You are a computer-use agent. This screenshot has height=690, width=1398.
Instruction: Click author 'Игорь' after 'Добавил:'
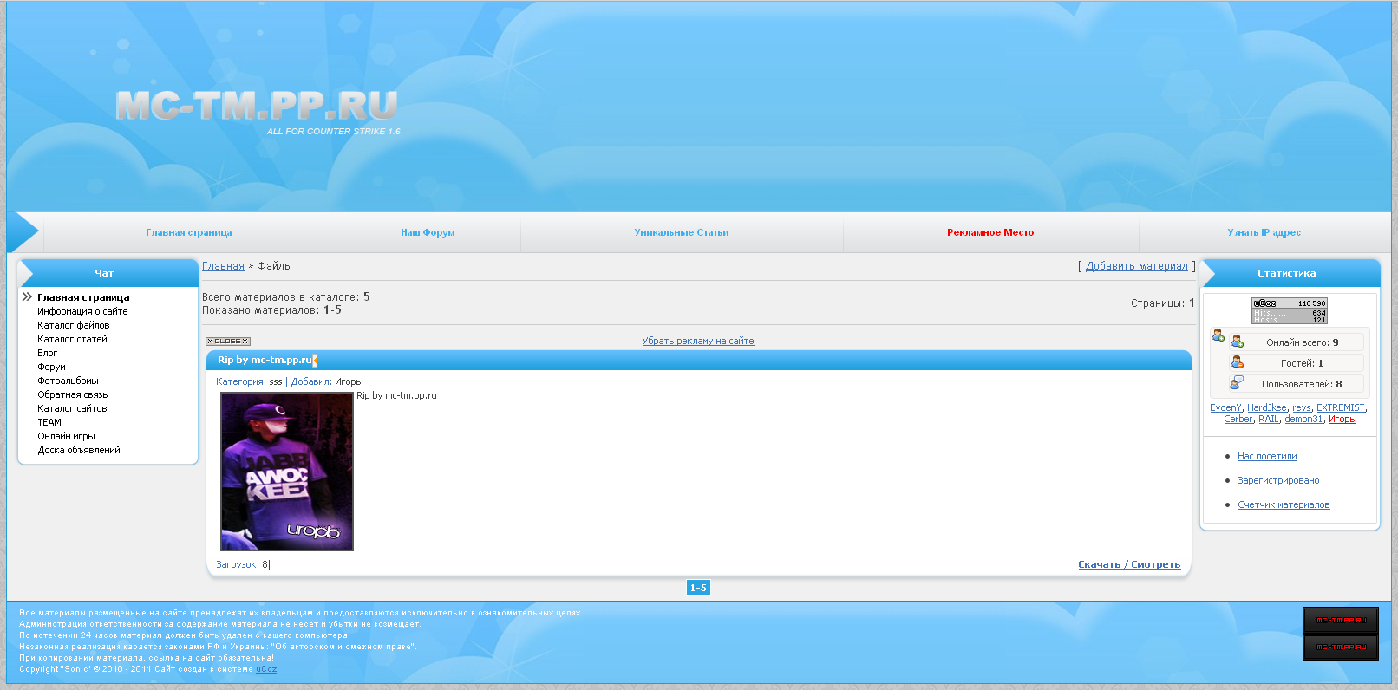(348, 381)
